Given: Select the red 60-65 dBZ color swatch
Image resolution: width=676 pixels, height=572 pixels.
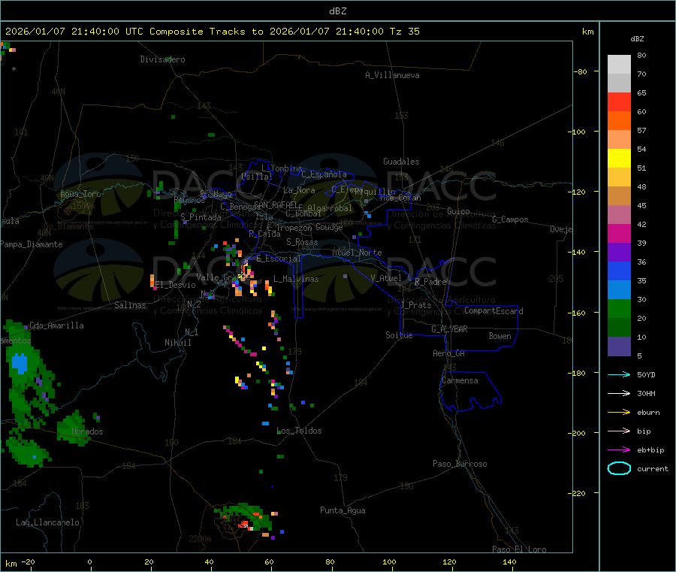Looking at the screenshot, I should [x=619, y=101].
